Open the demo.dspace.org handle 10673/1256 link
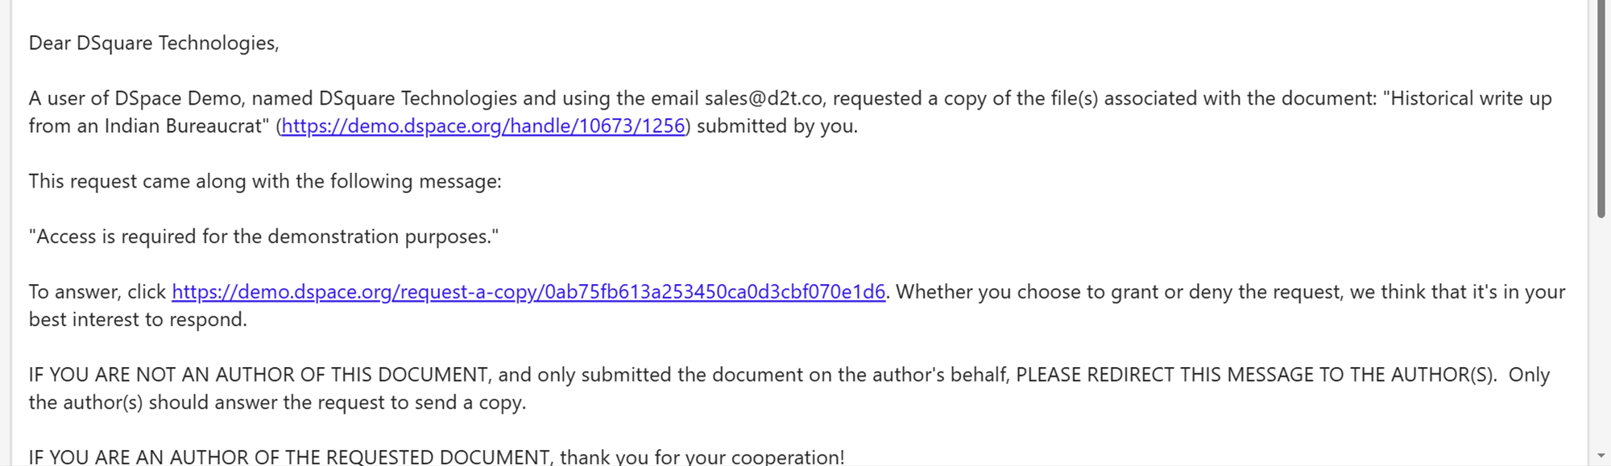The width and height of the screenshot is (1611, 466). [483, 126]
